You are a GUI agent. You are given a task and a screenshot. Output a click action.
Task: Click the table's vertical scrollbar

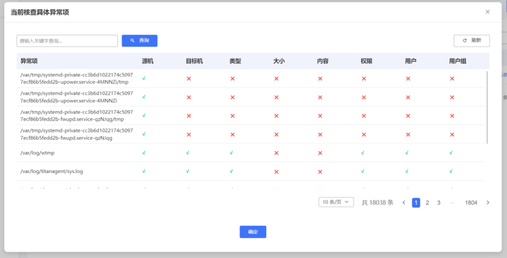(487, 107)
